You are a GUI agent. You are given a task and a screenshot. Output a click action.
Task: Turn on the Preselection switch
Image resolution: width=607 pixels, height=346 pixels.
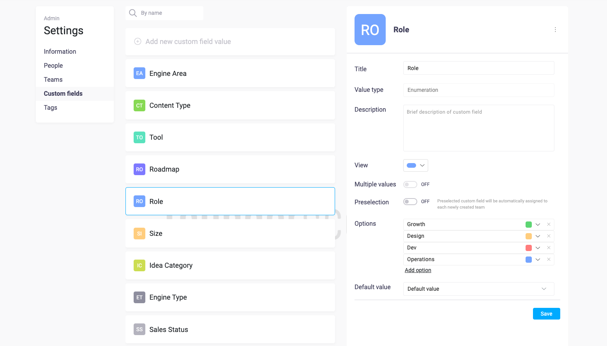pyautogui.click(x=410, y=201)
